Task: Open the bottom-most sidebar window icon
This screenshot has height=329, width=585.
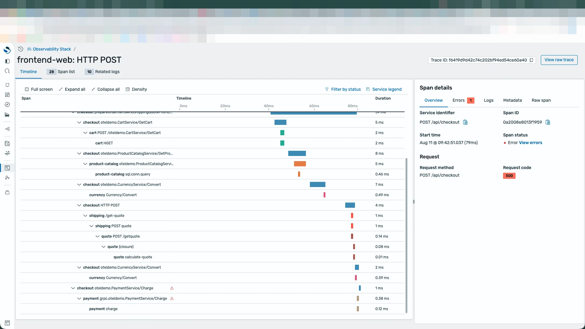Action: [7, 323]
